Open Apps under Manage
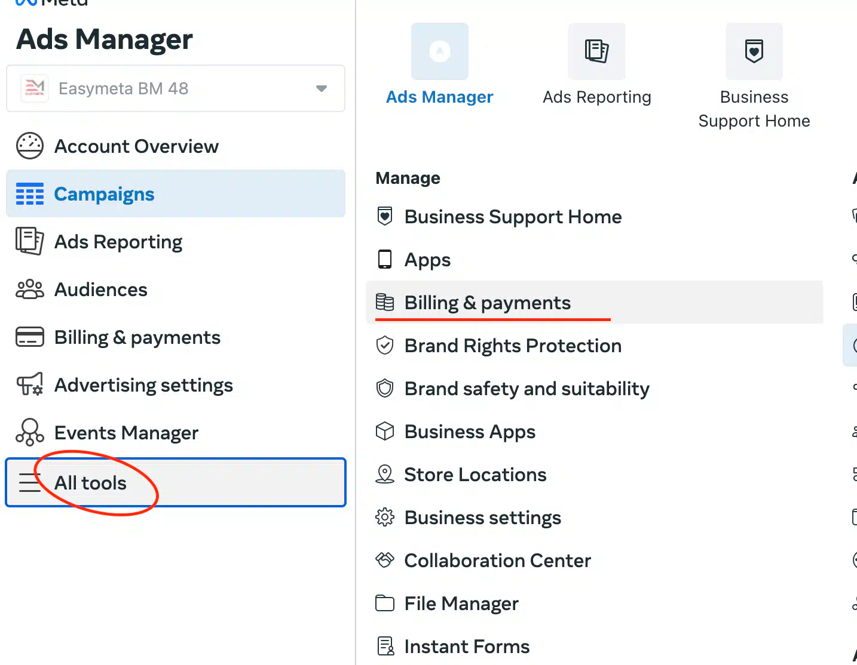857x665 pixels. [595, 259]
